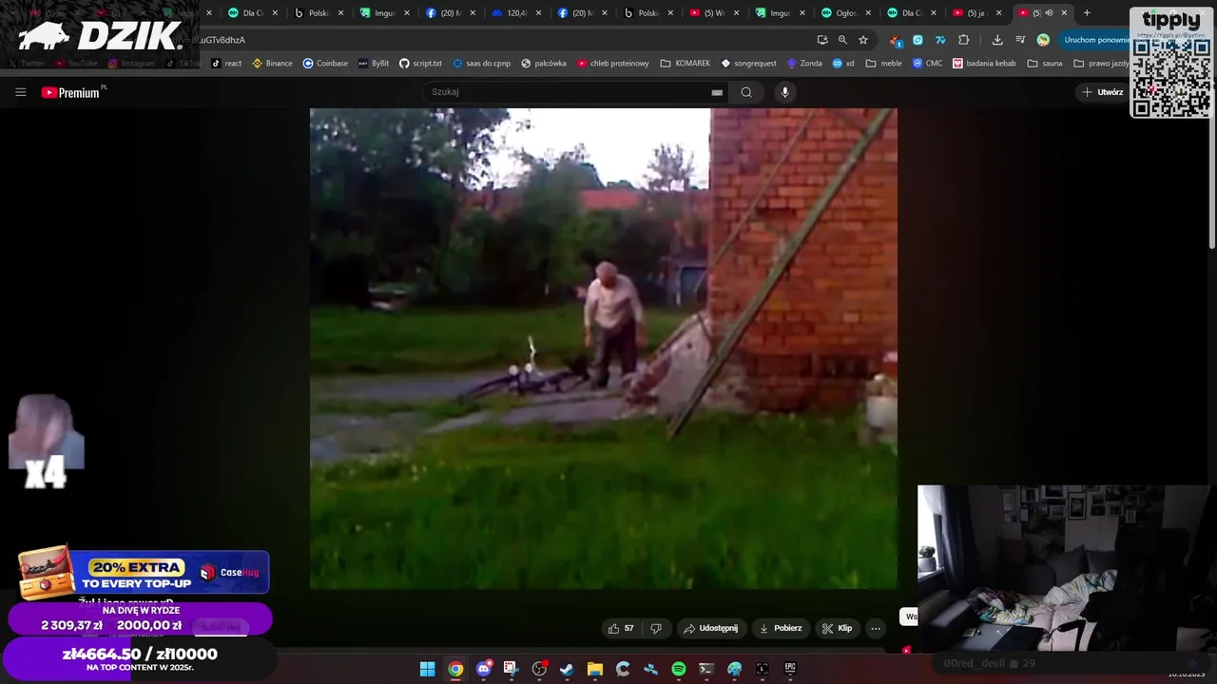The image size is (1217, 684).
Task: Open the xd bookmark
Action: click(x=843, y=64)
